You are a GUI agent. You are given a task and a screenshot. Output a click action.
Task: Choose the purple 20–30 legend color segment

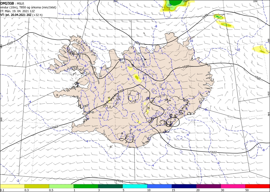208,186
